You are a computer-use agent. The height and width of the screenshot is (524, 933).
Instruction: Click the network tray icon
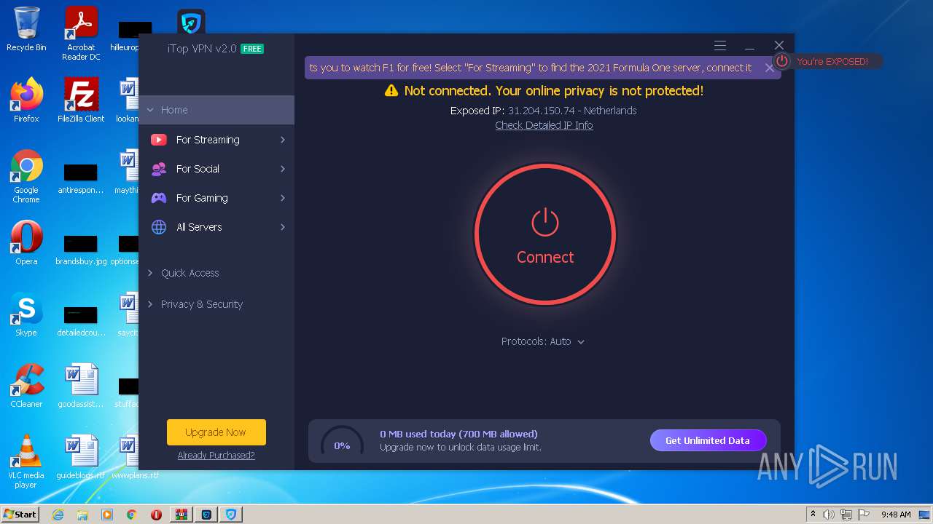coord(846,515)
